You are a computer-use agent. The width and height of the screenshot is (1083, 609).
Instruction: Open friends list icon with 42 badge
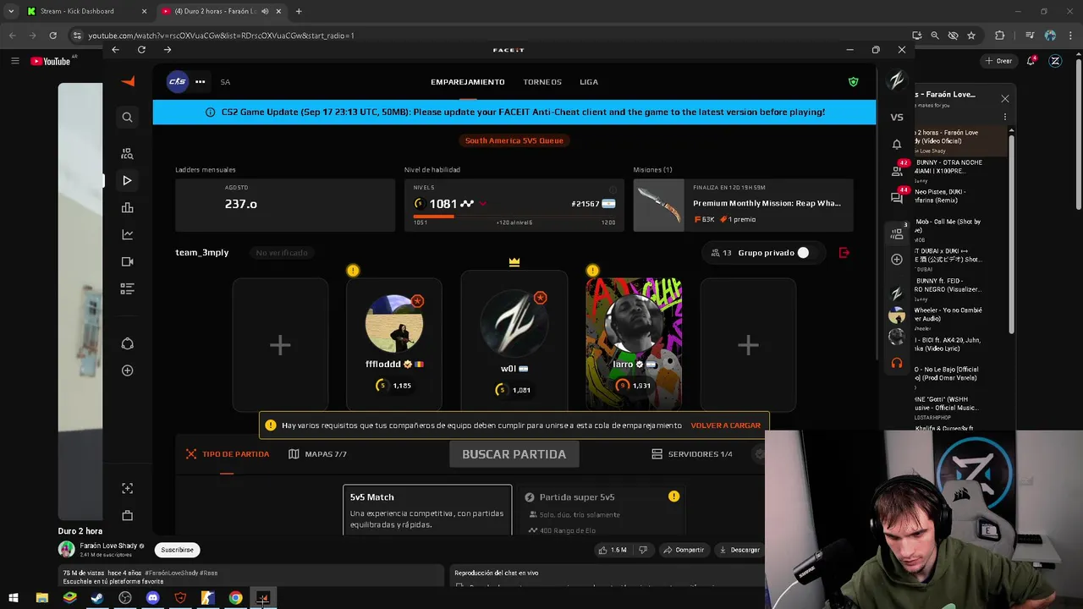(897, 171)
